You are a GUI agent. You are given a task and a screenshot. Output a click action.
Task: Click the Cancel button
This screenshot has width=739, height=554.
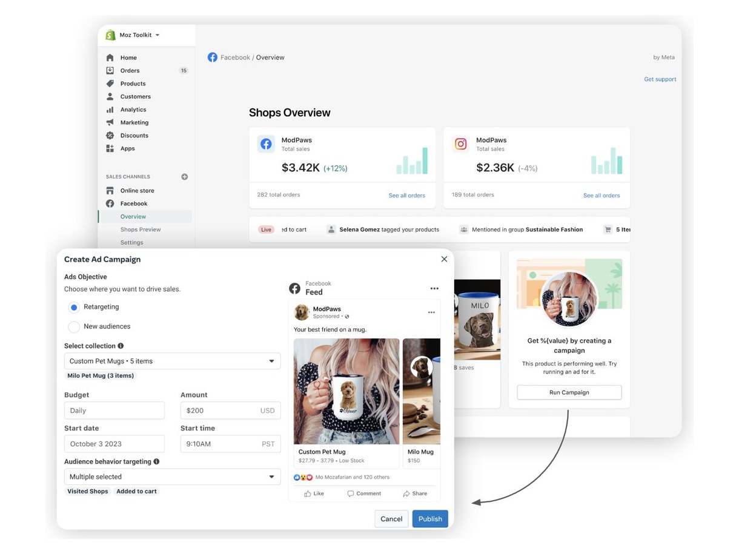(x=391, y=519)
